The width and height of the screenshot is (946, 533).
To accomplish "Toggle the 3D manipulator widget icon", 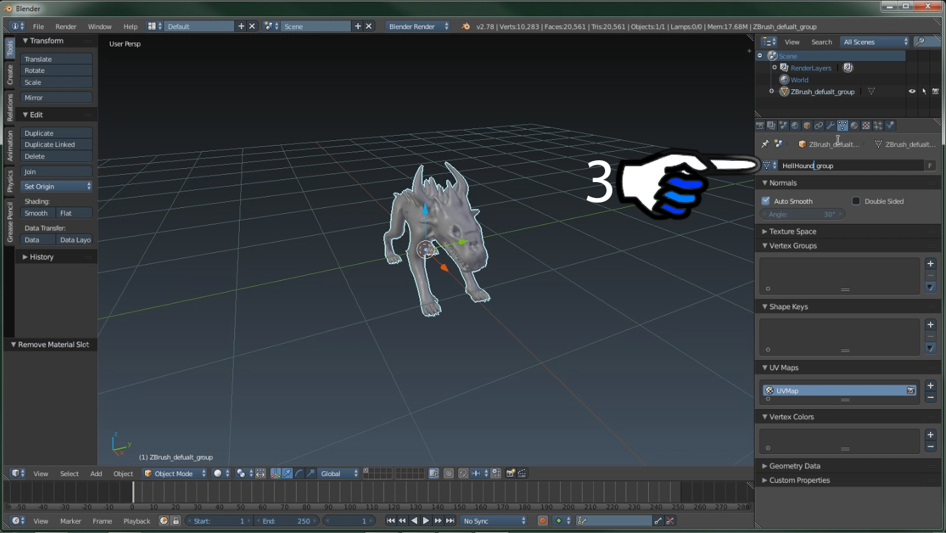I will point(276,473).
